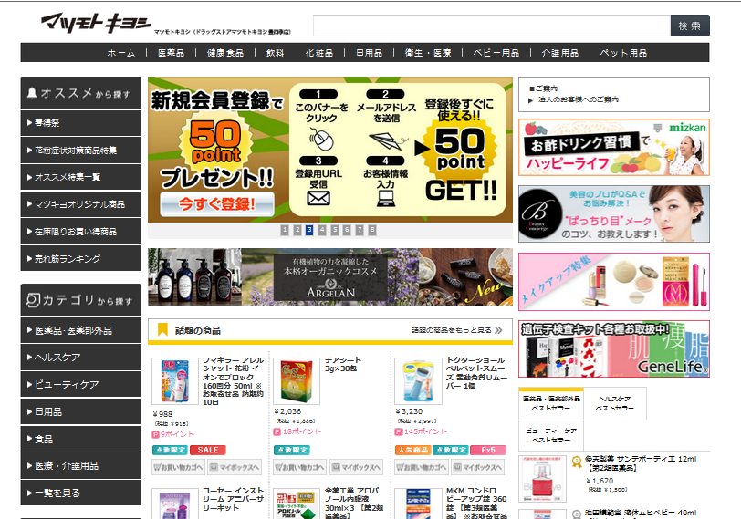Add ドクターショール to お買い物カゴ
Viewport: 741px width, 519px height.
(x=422, y=468)
